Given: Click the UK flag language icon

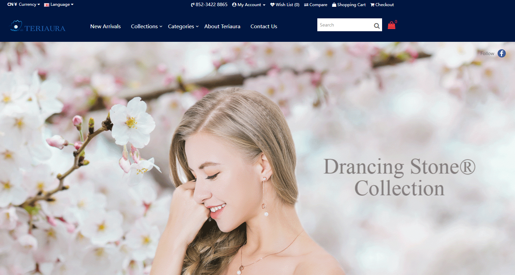Looking at the screenshot, I should tap(47, 5).
